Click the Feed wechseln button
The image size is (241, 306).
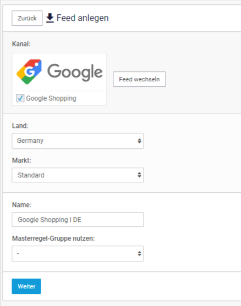click(139, 79)
